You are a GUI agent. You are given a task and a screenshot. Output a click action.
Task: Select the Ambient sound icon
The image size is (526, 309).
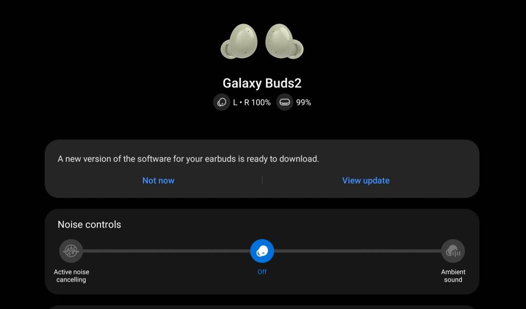tap(453, 251)
